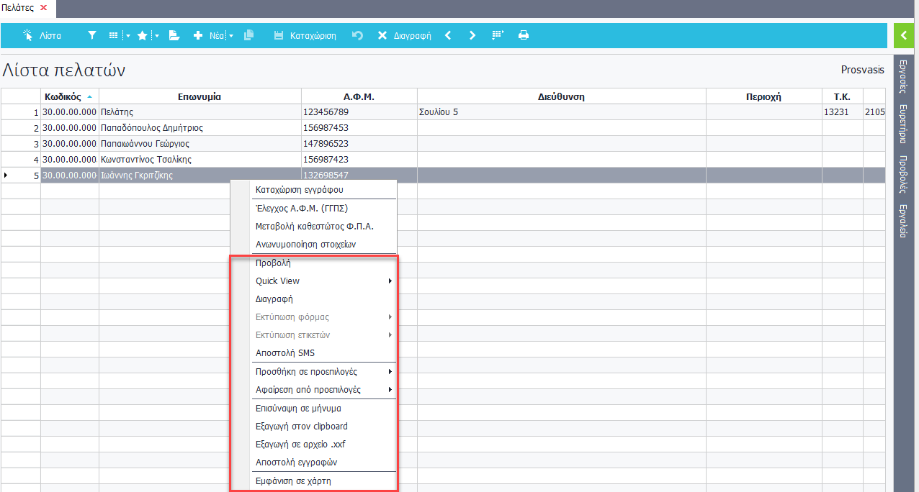Click the Καταχώριση save button

pyautogui.click(x=305, y=35)
